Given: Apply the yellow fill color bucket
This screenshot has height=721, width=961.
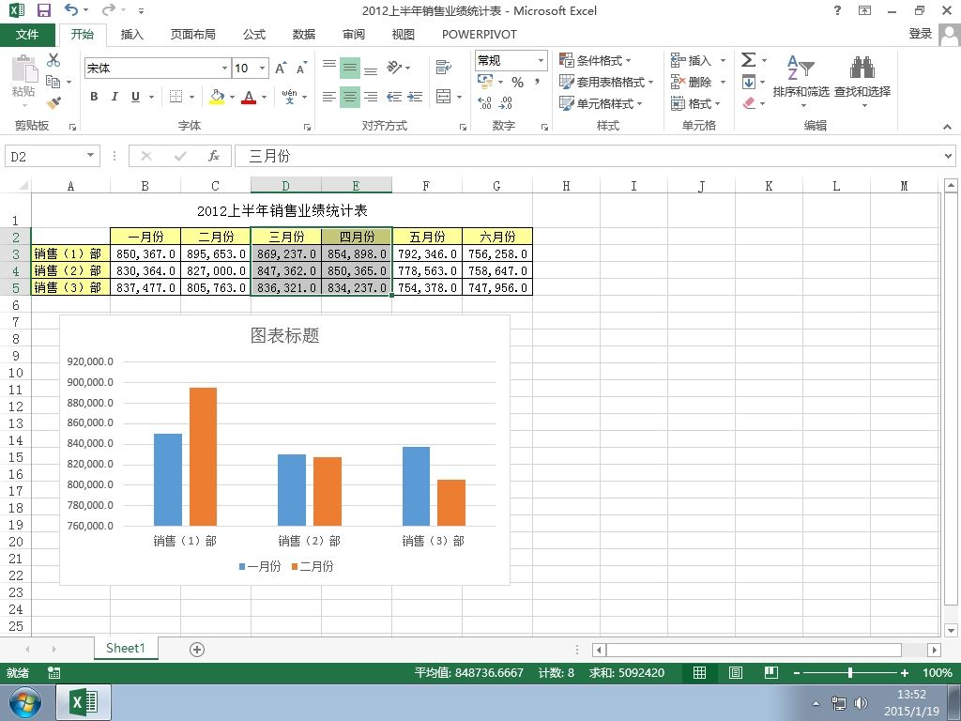Looking at the screenshot, I should click(217, 97).
